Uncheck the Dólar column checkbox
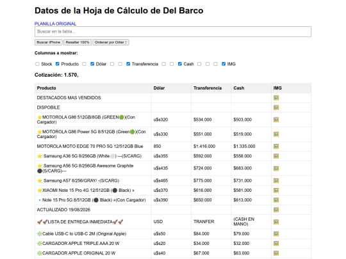Screen dimensions: 346x259 click(92, 64)
